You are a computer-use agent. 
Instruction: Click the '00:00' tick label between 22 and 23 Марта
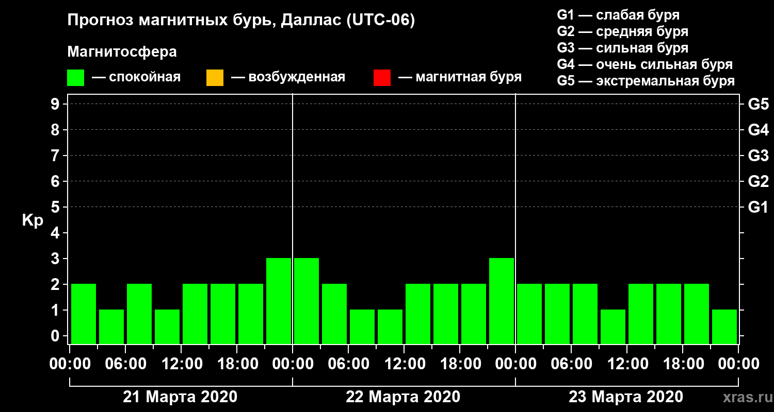pos(515,364)
